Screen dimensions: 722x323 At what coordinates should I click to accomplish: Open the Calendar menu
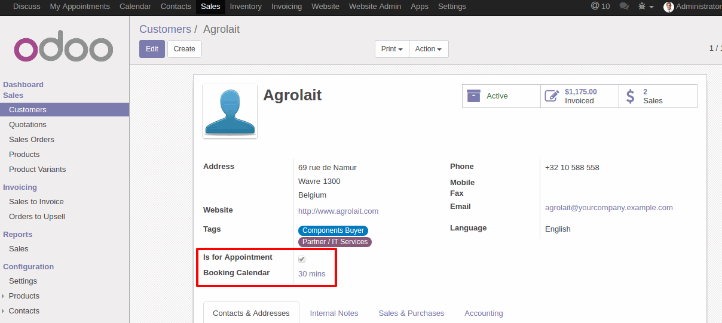pyautogui.click(x=135, y=7)
